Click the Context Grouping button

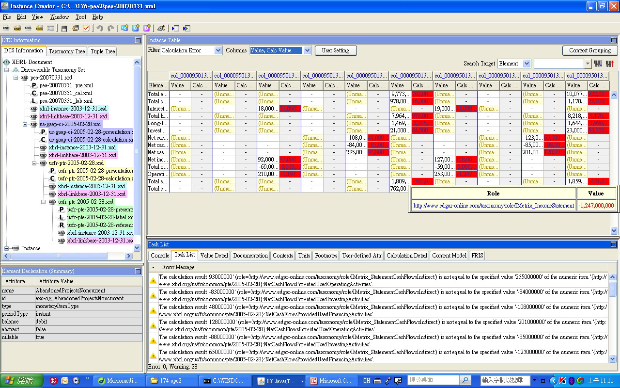point(589,50)
